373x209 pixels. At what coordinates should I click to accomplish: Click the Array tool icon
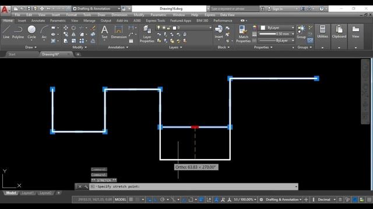82,41
